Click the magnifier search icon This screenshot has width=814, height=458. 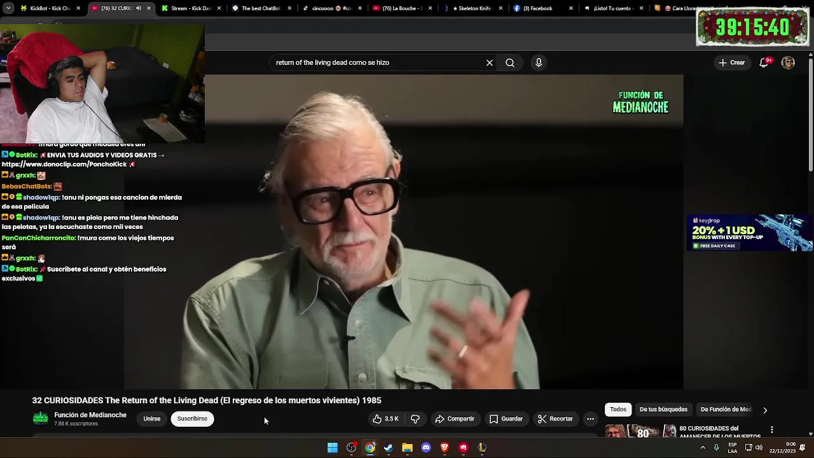click(510, 62)
